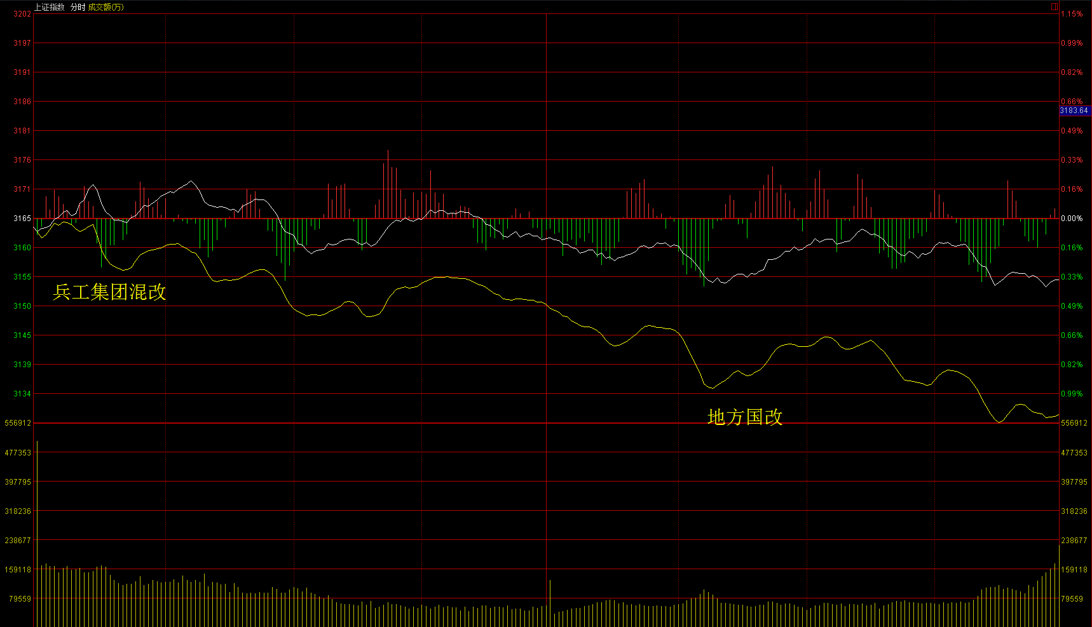The width and height of the screenshot is (1092, 627).
Task: Click the 3202 top price axis label
Action: tap(22, 14)
